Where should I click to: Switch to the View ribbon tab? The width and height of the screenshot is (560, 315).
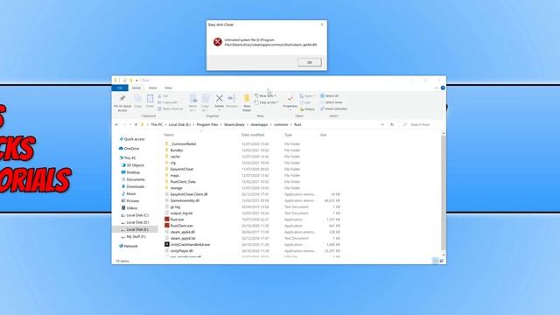click(x=168, y=87)
